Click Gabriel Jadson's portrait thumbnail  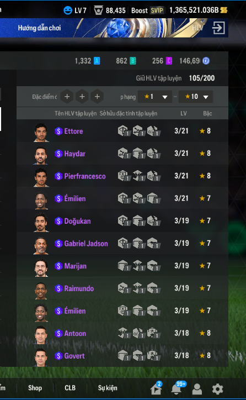click(x=41, y=246)
